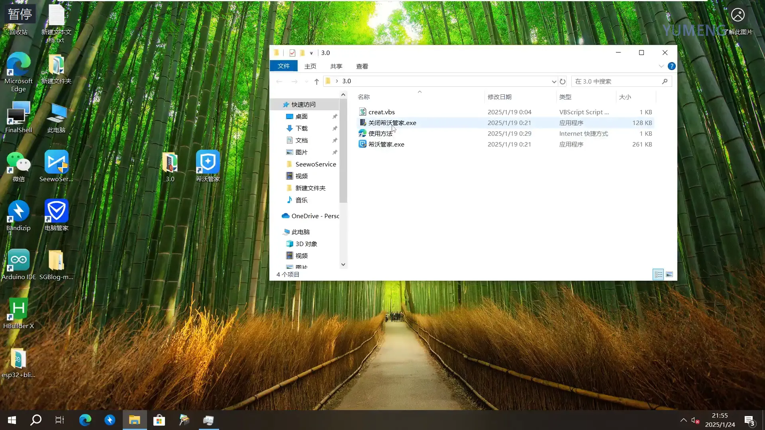Screen dimensions: 765x430
Task: Switch to the 查看 ribbon tab
Action: click(x=362, y=66)
